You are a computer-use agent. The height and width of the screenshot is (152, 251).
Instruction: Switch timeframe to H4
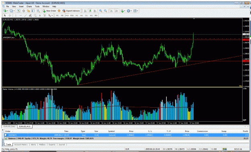click(x=82, y=16)
